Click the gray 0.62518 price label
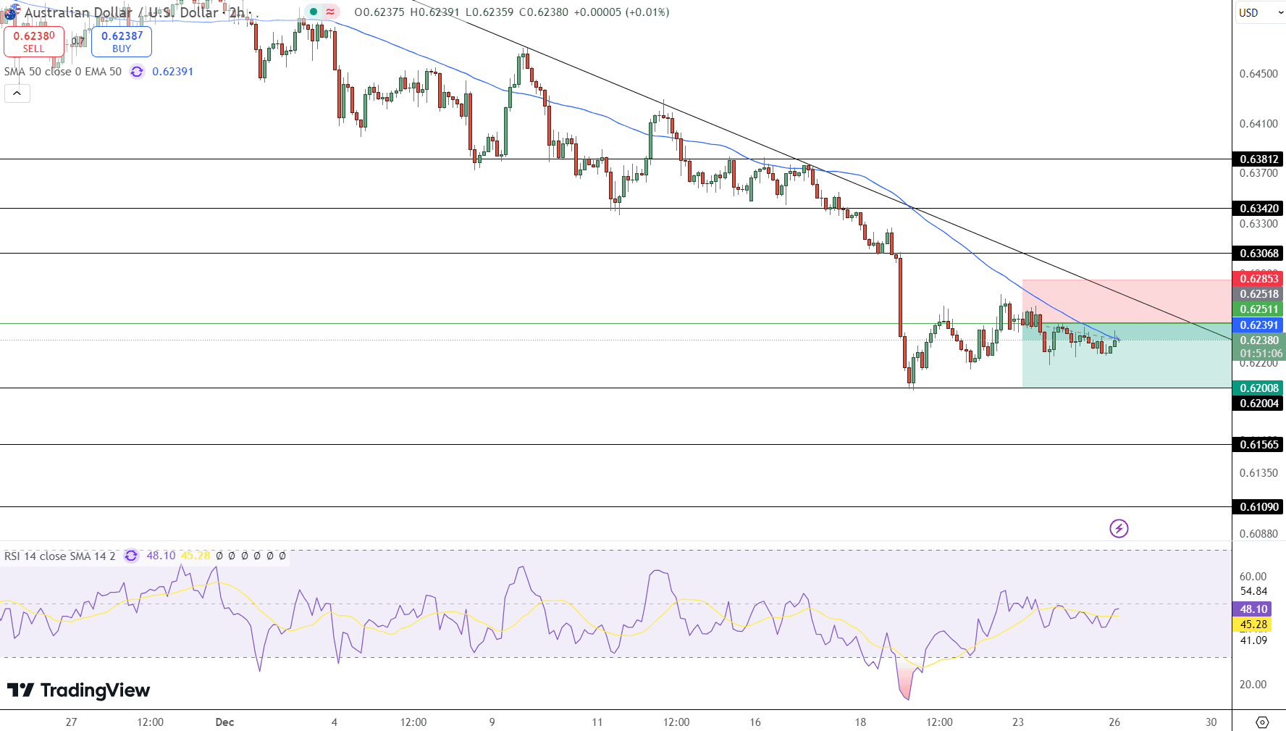This screenshot has height=731, width=1286. pyautogui.click(x=1258, y=294)
